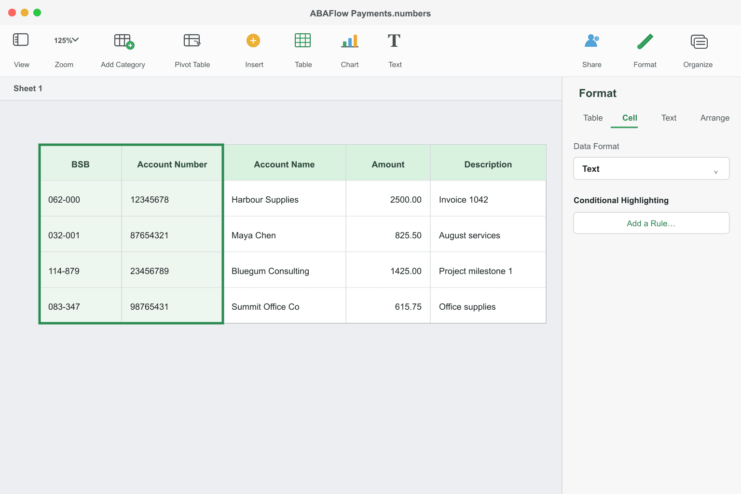Select the amount cell 1425.00
The width and height of the screenshot is (741, 494).
click(388, 271)
